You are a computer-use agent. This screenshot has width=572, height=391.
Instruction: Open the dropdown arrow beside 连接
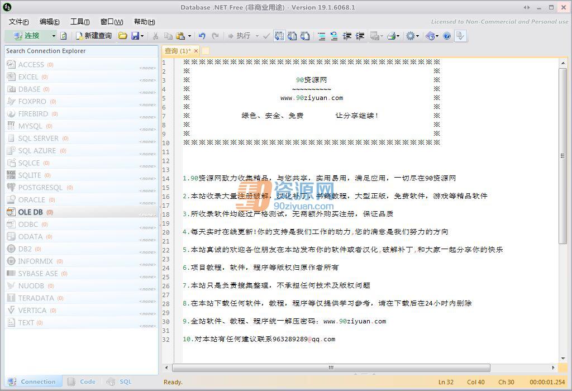pos(54,36)
